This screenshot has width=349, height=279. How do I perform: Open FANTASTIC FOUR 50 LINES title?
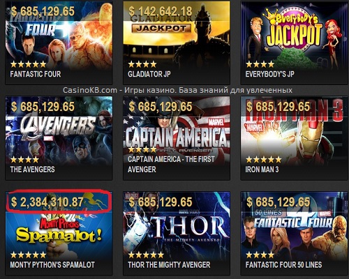click(283, 265)
